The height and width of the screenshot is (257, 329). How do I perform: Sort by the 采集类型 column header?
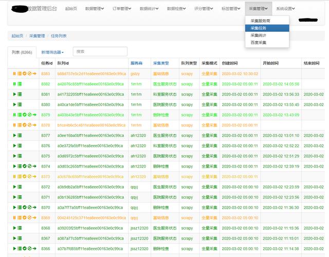tap(161, 63)
